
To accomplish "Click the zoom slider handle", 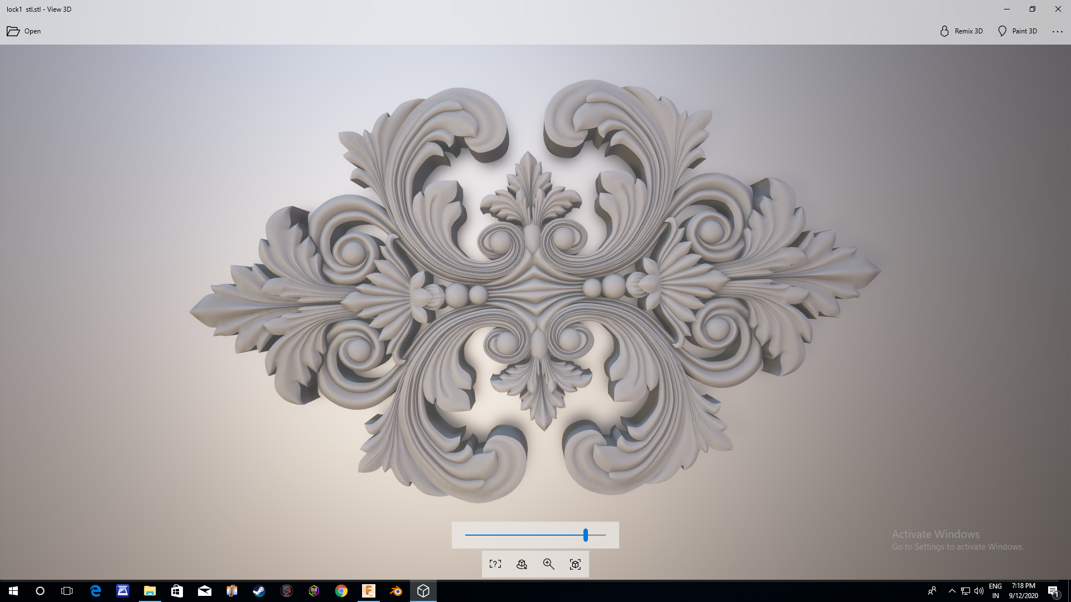I will (x=585, y=535).
